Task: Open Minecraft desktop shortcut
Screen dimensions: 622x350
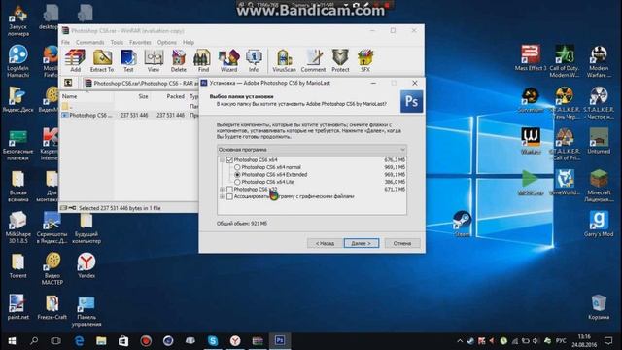Action: (599, 186)
